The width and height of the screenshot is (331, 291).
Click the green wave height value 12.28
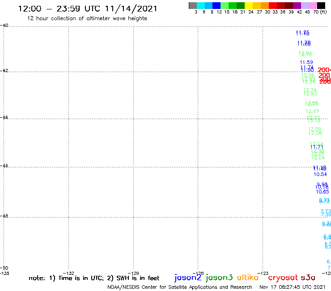(x=315, y=133)
